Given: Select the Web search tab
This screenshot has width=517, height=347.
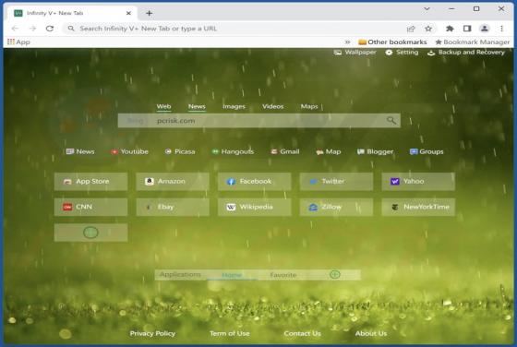Looking at the screenshot, I should tap(163, 106).
